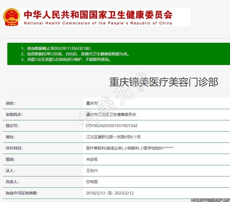Image resolution: width=230 pixels, height=202 pixels.
Task: Select the province value 重庆市
Action: [x=92, y=103]
